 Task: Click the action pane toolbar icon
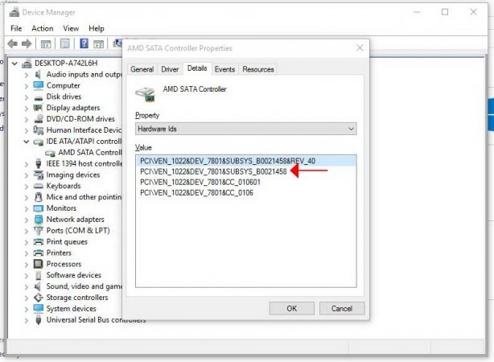tap(99, 43)
